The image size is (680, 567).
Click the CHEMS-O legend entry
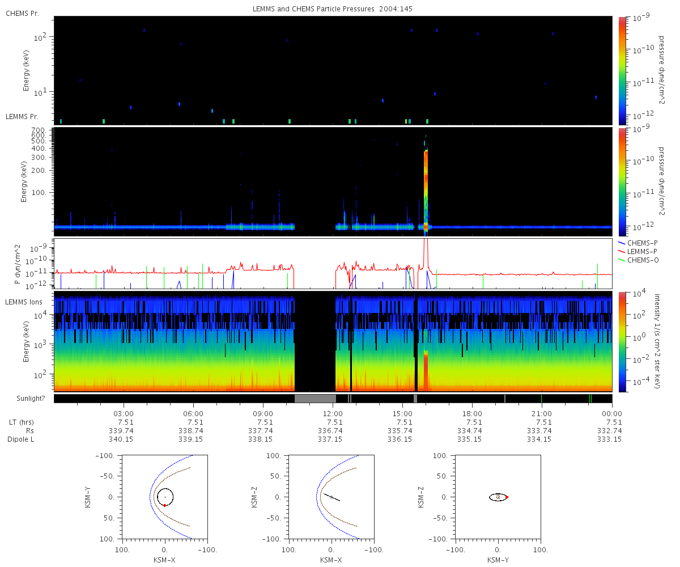click(639, 260)
